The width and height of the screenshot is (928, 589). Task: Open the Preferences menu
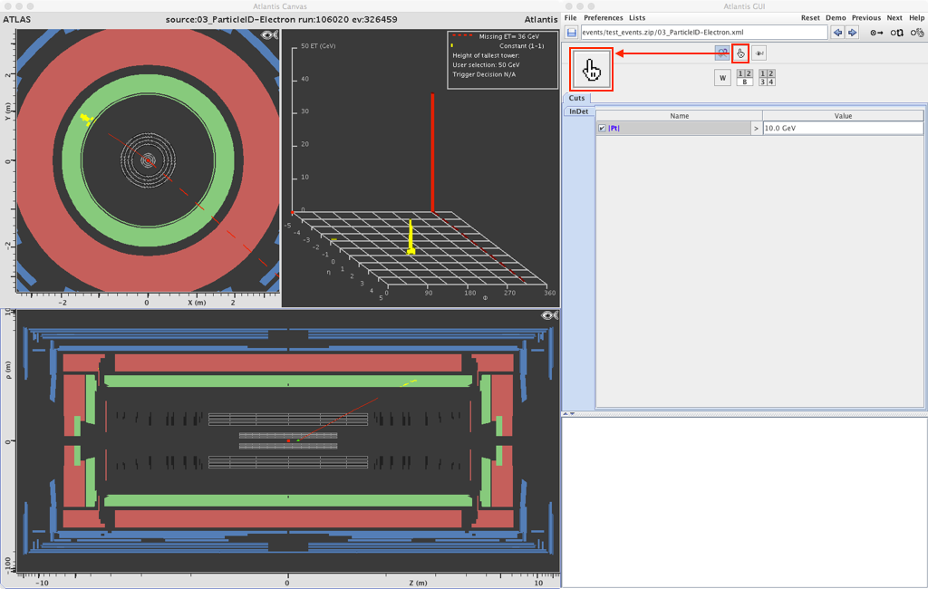pos(603,18)
